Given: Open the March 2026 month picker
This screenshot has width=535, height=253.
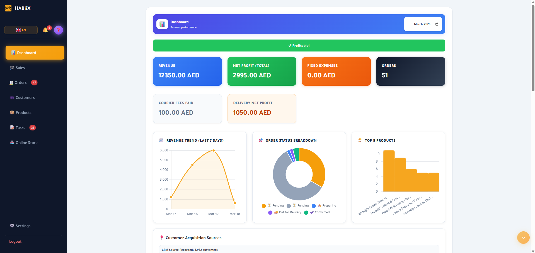Looking at the screenshot, I should pyautogui.click(x=423, y=24).
